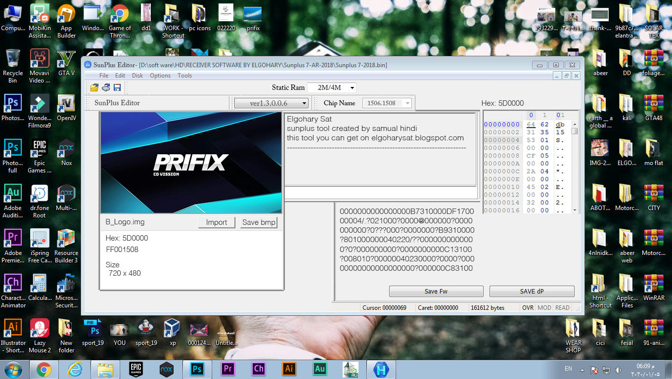Image resolution: width=672 pixels, height=379 pixels.
Task: Toggle the READ status bar indicator
Action: pyautogui.click(x=562, y=307)
